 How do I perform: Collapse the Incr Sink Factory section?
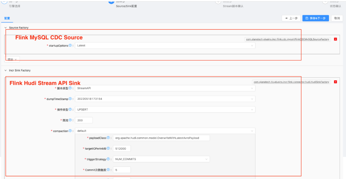6,70
